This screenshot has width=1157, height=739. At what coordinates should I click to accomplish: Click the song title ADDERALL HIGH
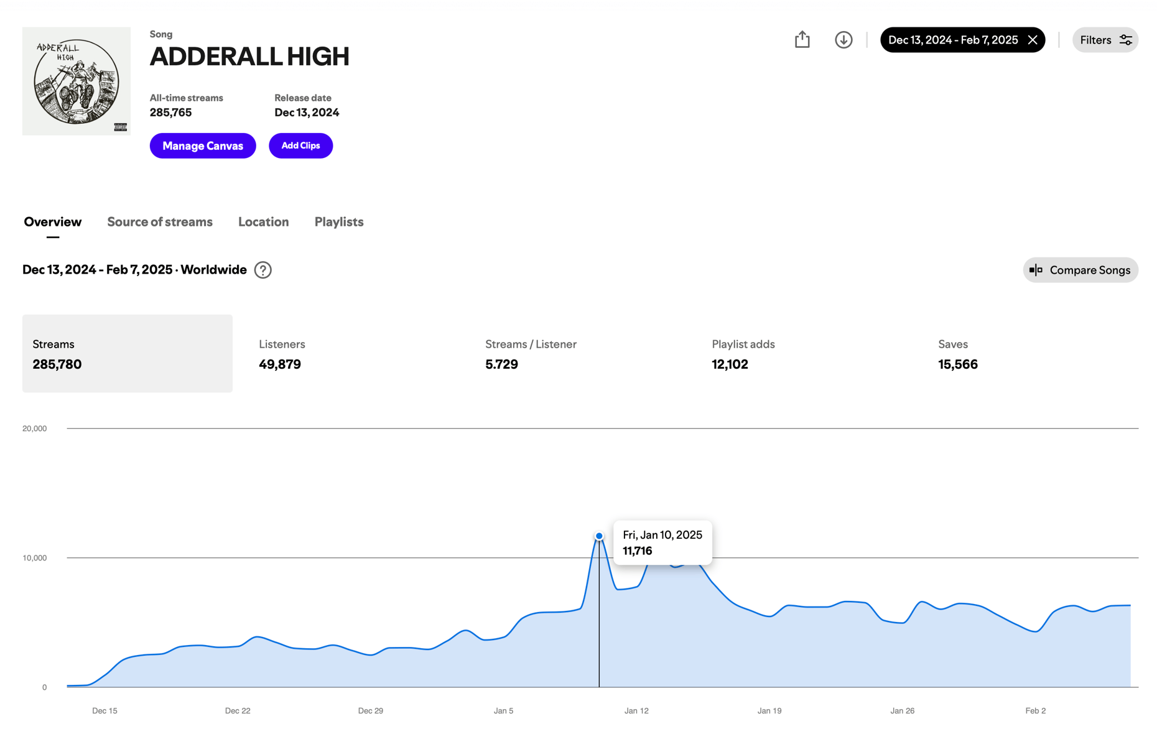[x=249, y=57]
